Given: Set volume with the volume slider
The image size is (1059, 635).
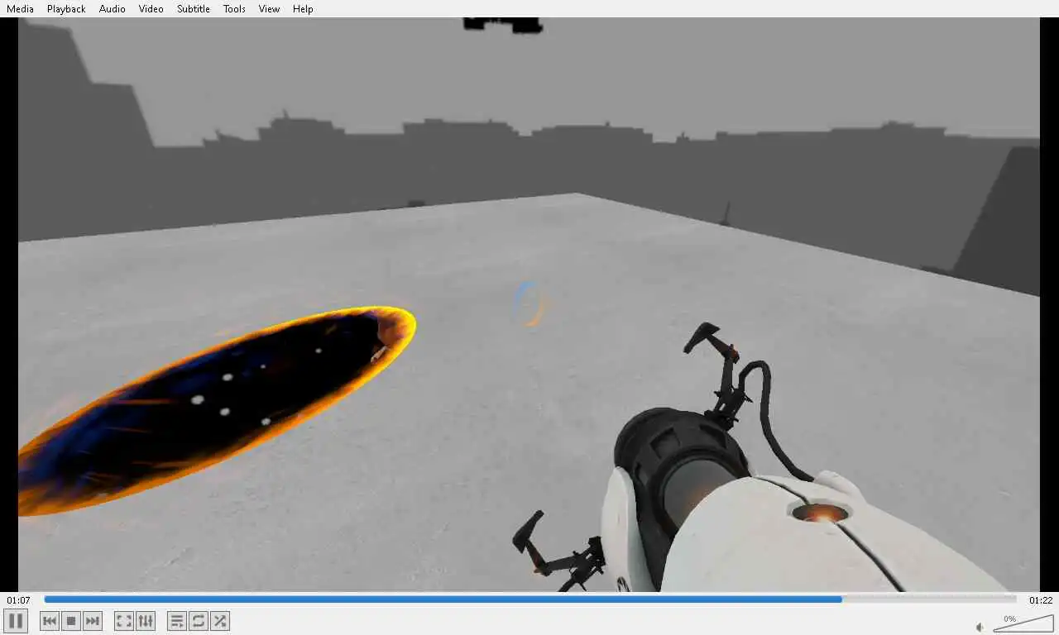Looking at the screenshot, I should point(1023,623).
